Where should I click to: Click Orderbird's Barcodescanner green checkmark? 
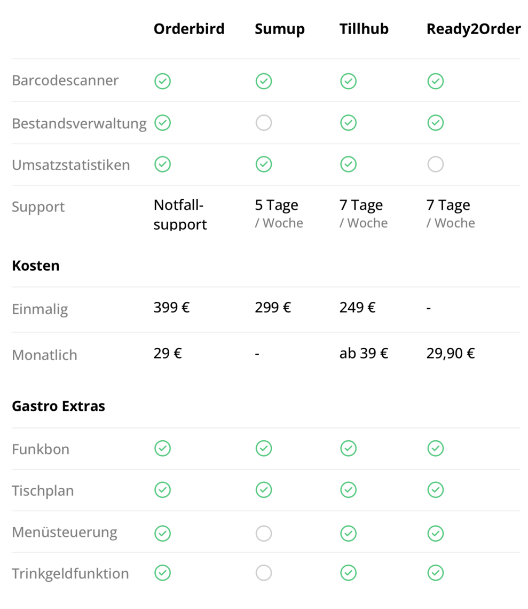point(162,81)
